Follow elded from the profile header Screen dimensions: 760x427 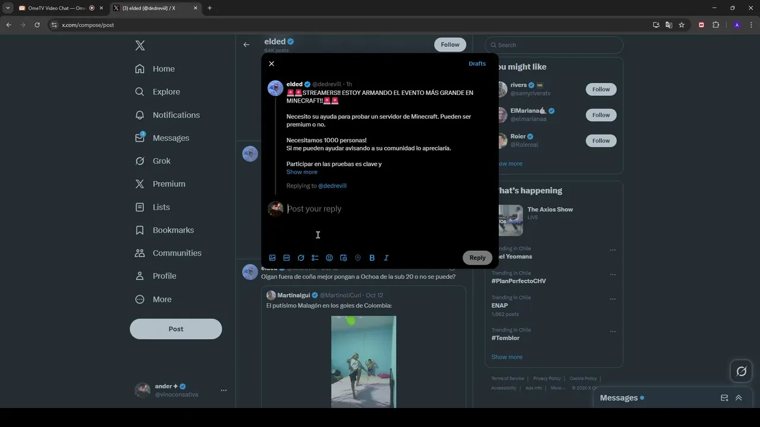click(450, 44)
